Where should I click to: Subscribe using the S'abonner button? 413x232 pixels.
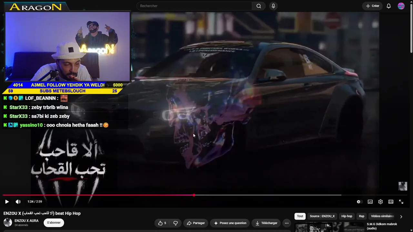click(x=54, y=223)
